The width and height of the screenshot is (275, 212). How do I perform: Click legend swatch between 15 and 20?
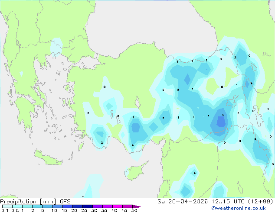tap(67, 206)
